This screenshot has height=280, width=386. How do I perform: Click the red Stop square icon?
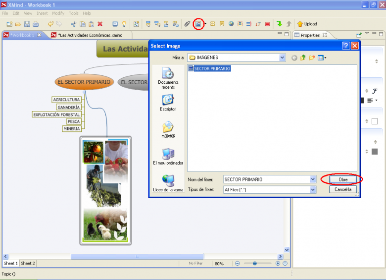click(267, 24)
